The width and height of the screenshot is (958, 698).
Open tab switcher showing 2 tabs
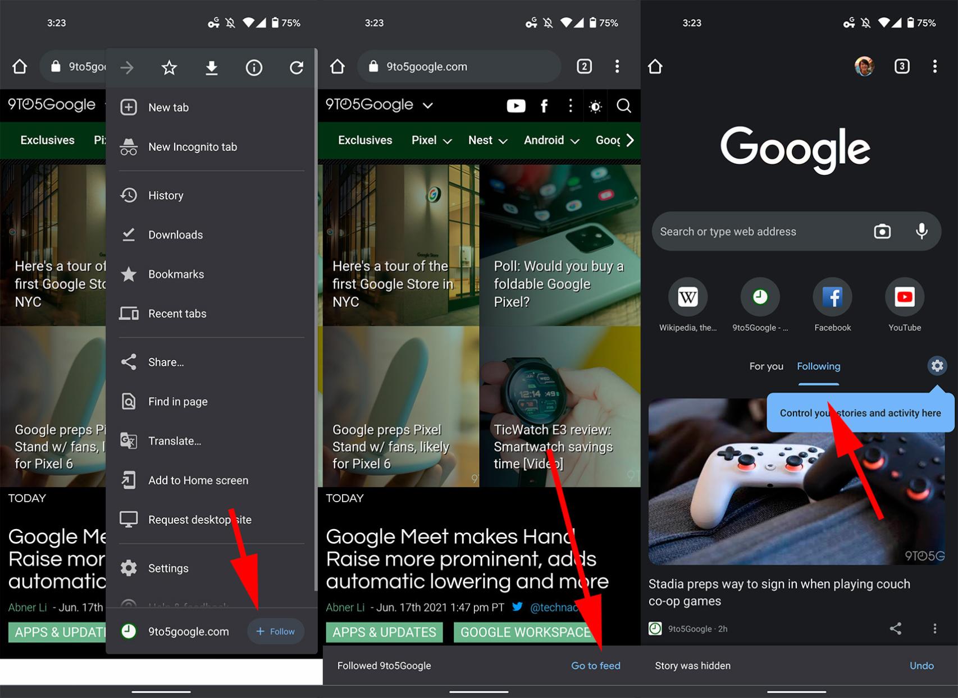[584, 67]
